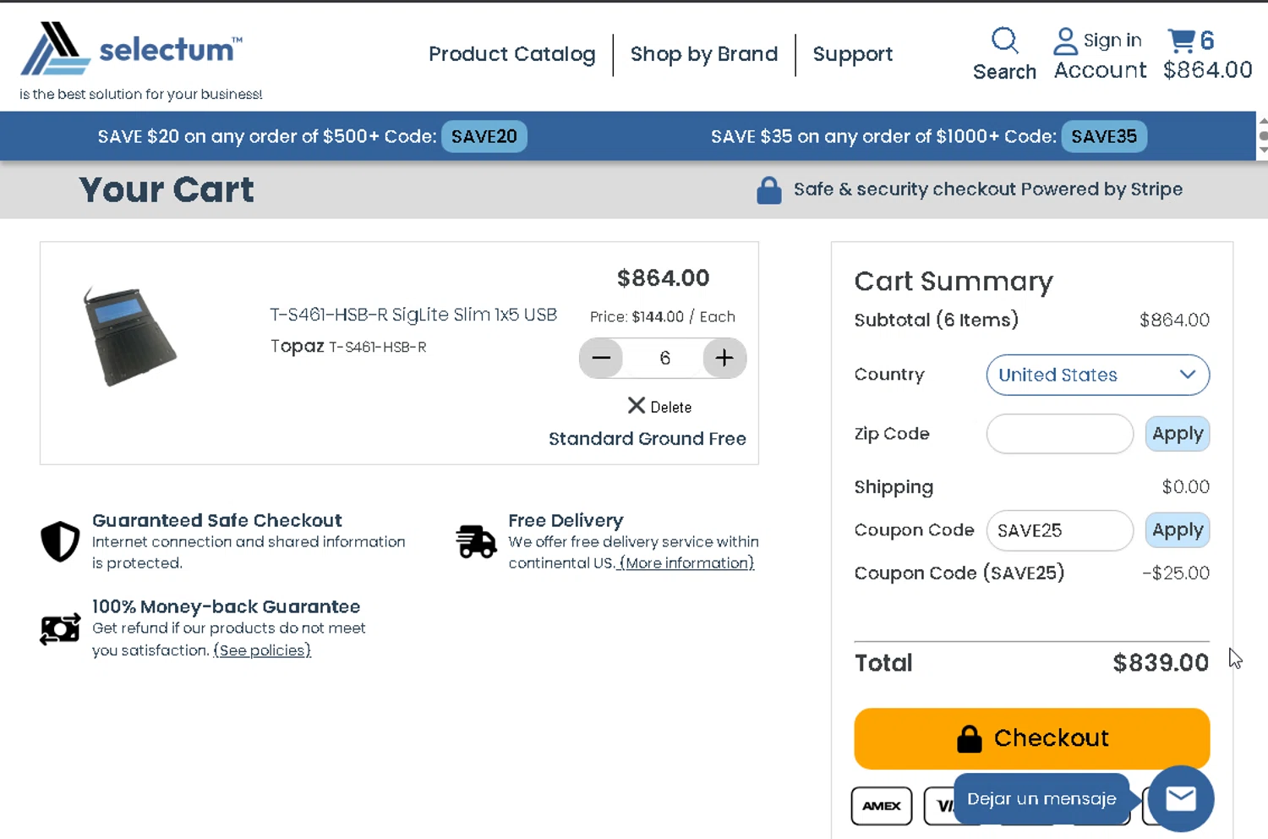This screenshot has width=1268, height=839.
Task: Apply the entered Zip Code
Action: click(x=1177, y=434)
